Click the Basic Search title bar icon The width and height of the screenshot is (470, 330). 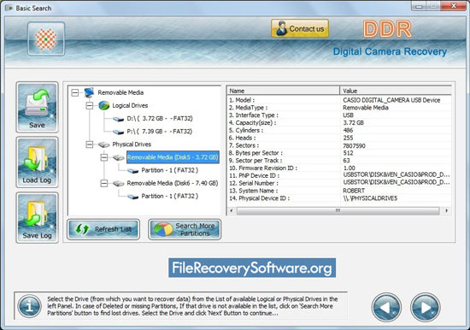(x=9, y=8)
